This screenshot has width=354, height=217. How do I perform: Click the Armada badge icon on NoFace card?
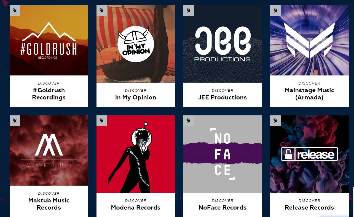tap(189, 121)
